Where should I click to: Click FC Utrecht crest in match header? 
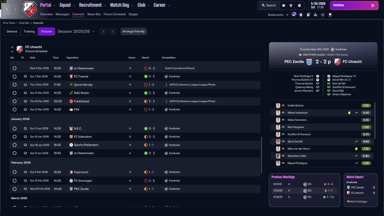337,62
